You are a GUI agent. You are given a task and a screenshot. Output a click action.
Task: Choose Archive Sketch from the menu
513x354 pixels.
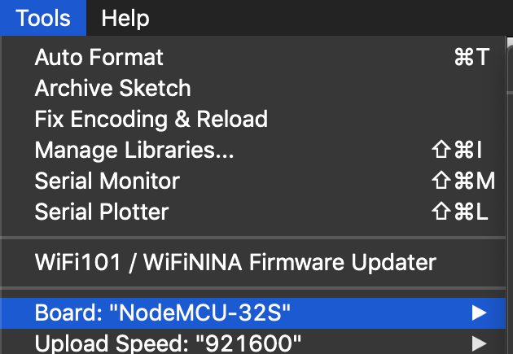(112, 88)
